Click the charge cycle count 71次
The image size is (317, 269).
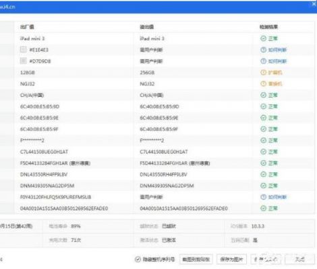[76, 240]
